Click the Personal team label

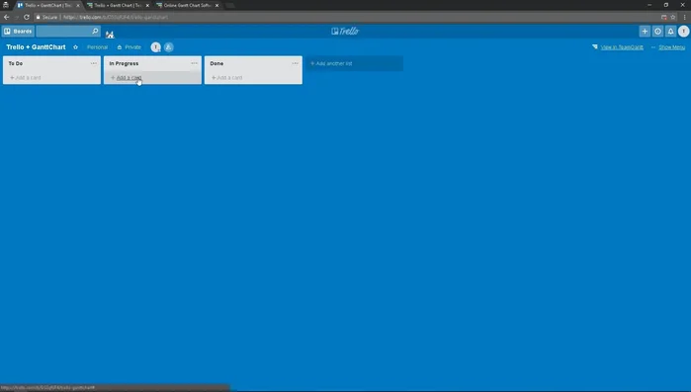click(x=98, y=47)
